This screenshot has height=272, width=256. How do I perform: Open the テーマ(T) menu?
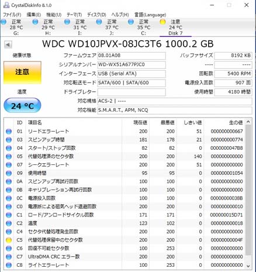click(74, 15)
